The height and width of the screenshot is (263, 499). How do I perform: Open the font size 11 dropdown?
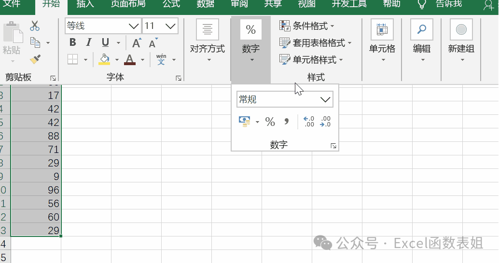pos(170,26)
